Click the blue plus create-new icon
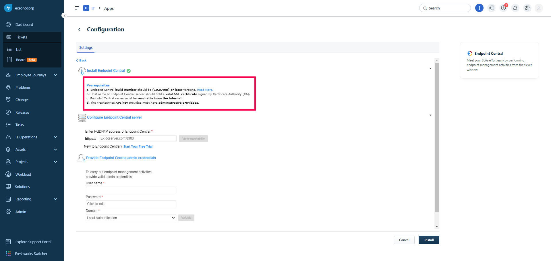Screen dimensions: 551x261 click(479, 8)
